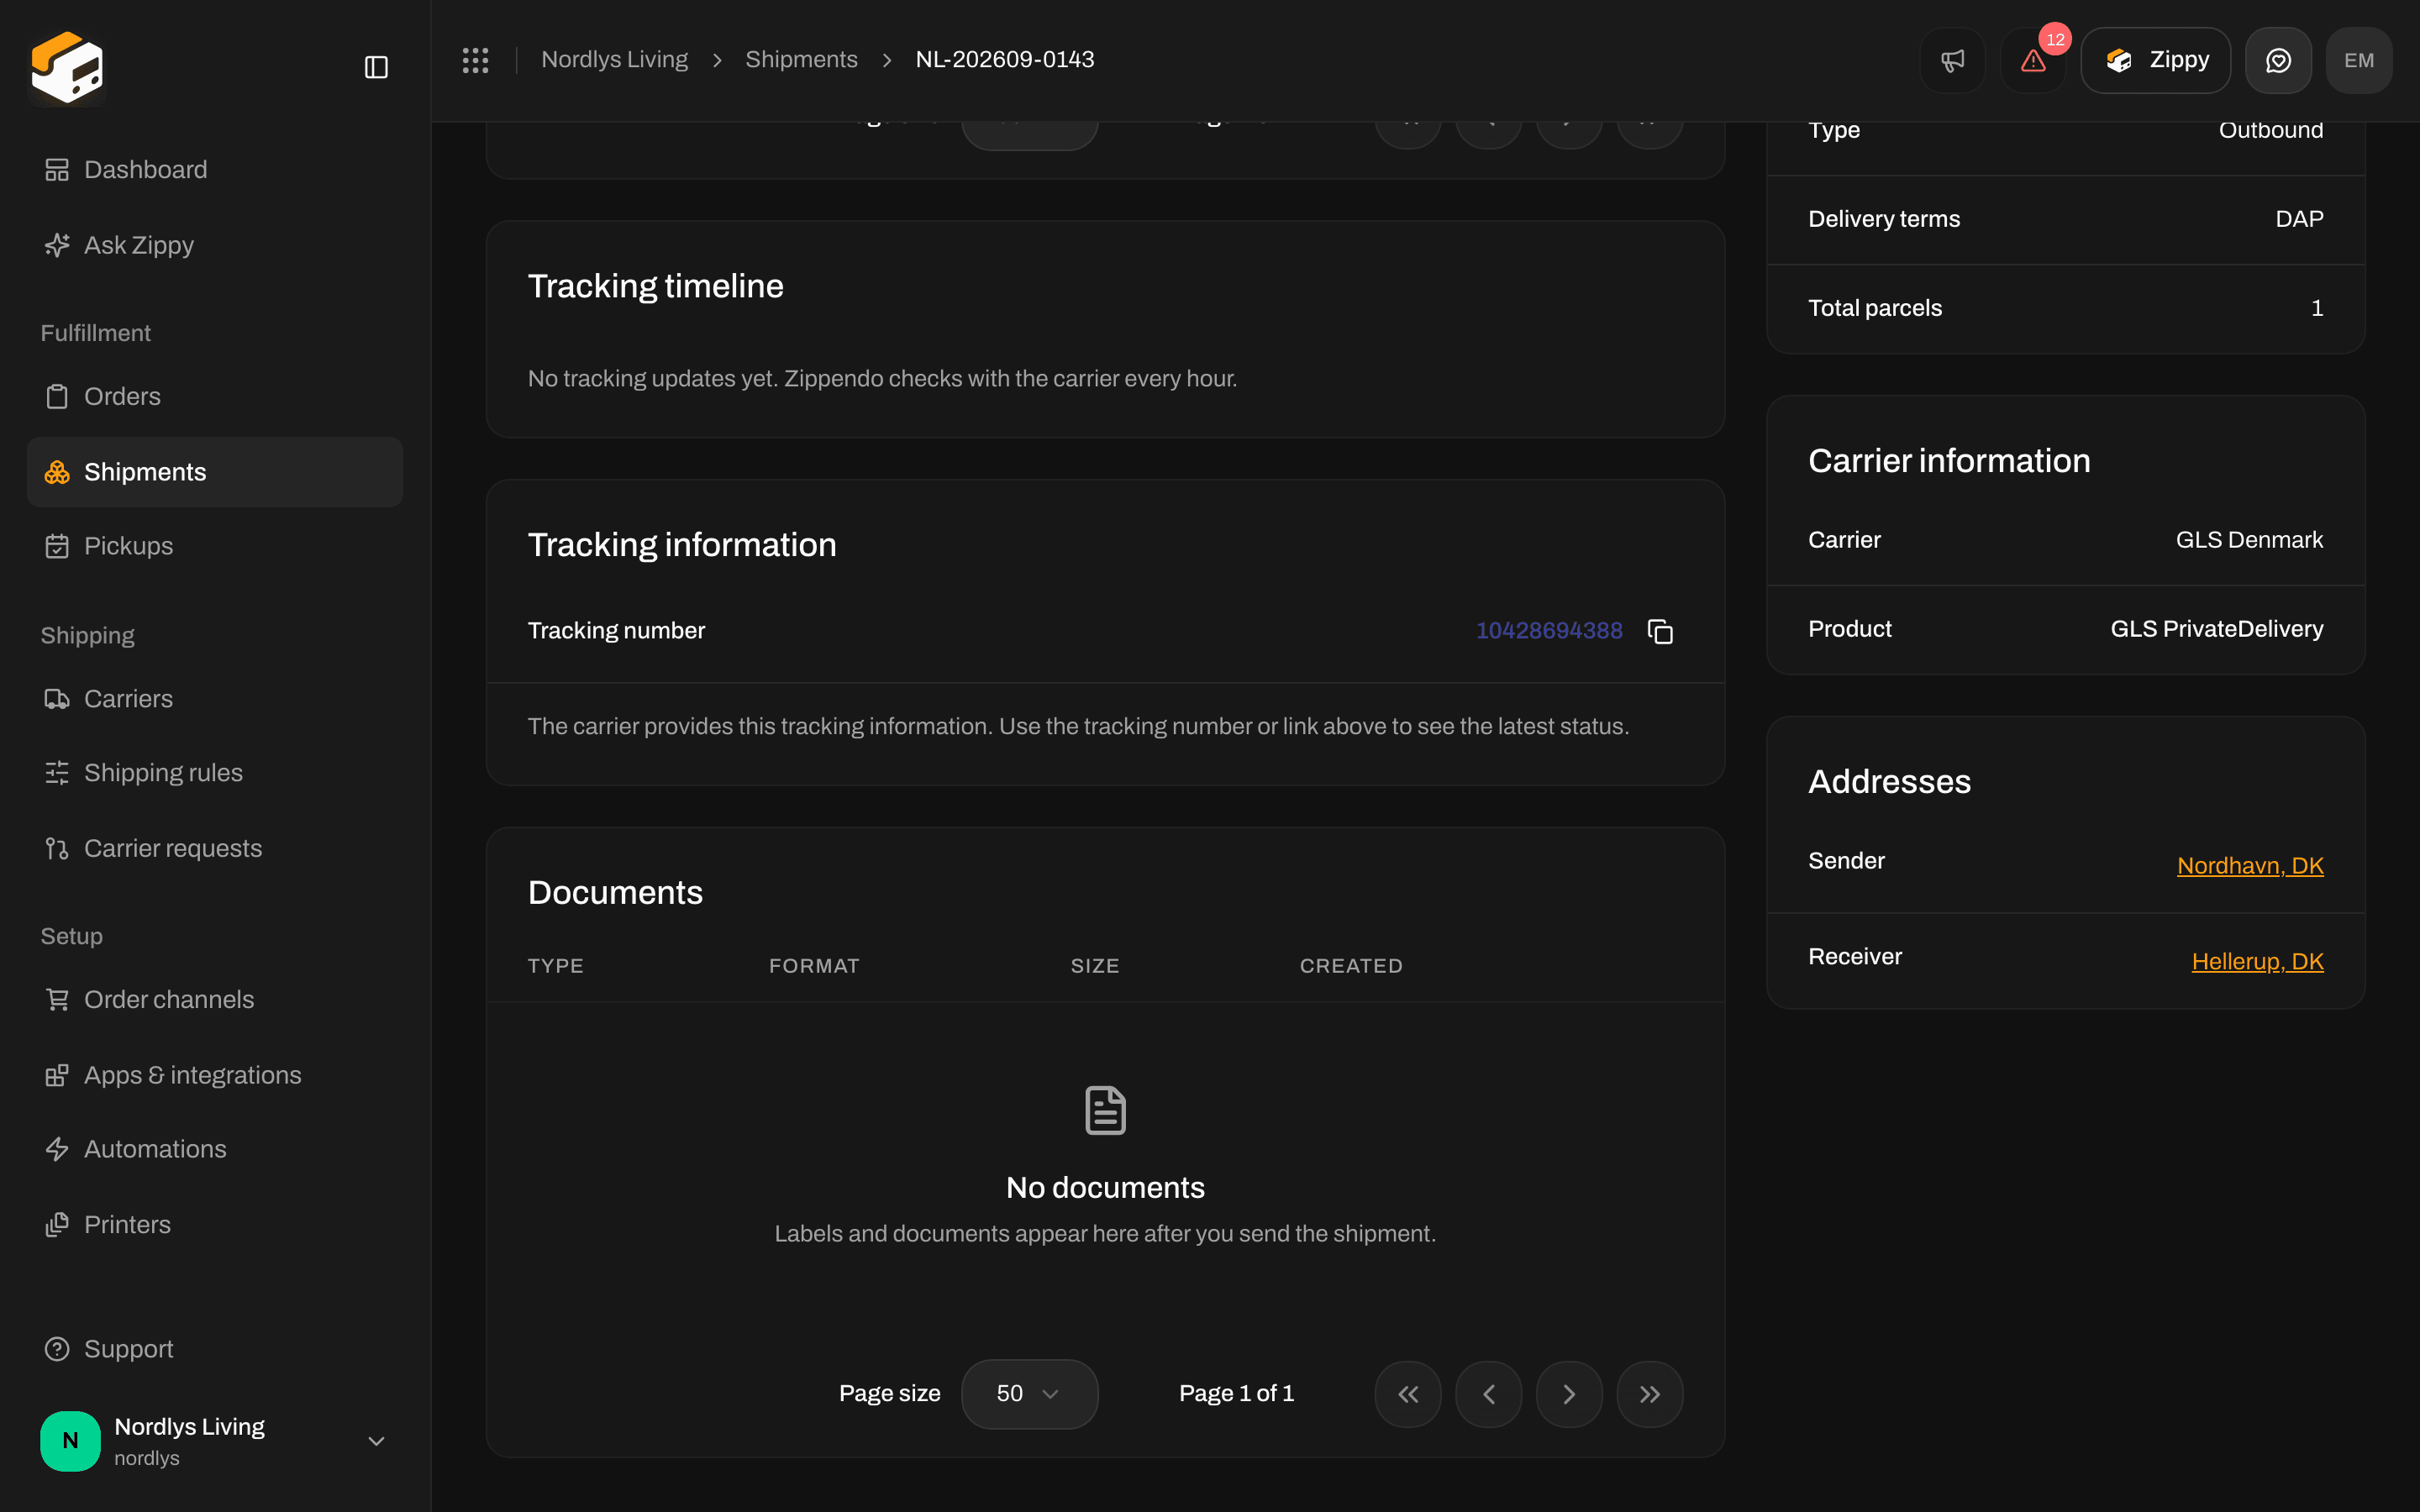Open Support in sidebar
Image resolution: width=2420 pixels, height=1512 pixels.
tap(215, 1349)
